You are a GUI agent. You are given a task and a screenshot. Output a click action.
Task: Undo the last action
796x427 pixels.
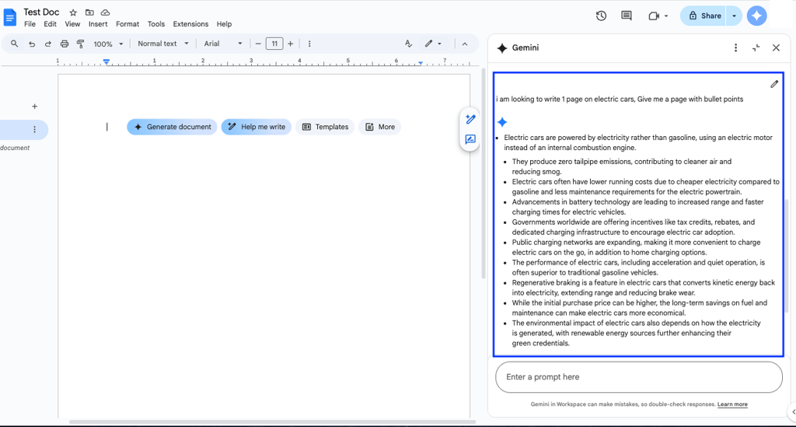click(31, 44)
